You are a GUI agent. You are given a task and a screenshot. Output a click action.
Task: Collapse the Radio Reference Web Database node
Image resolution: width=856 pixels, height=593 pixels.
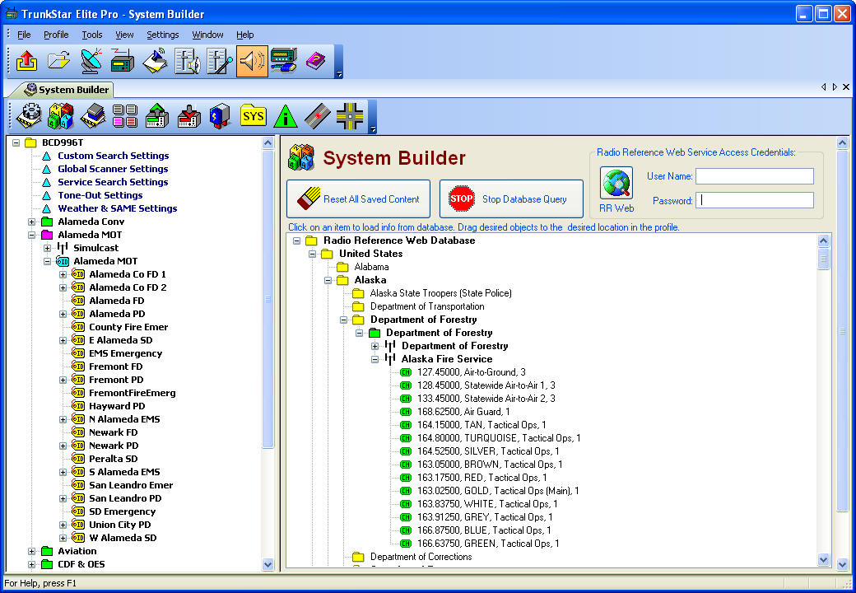296,240
